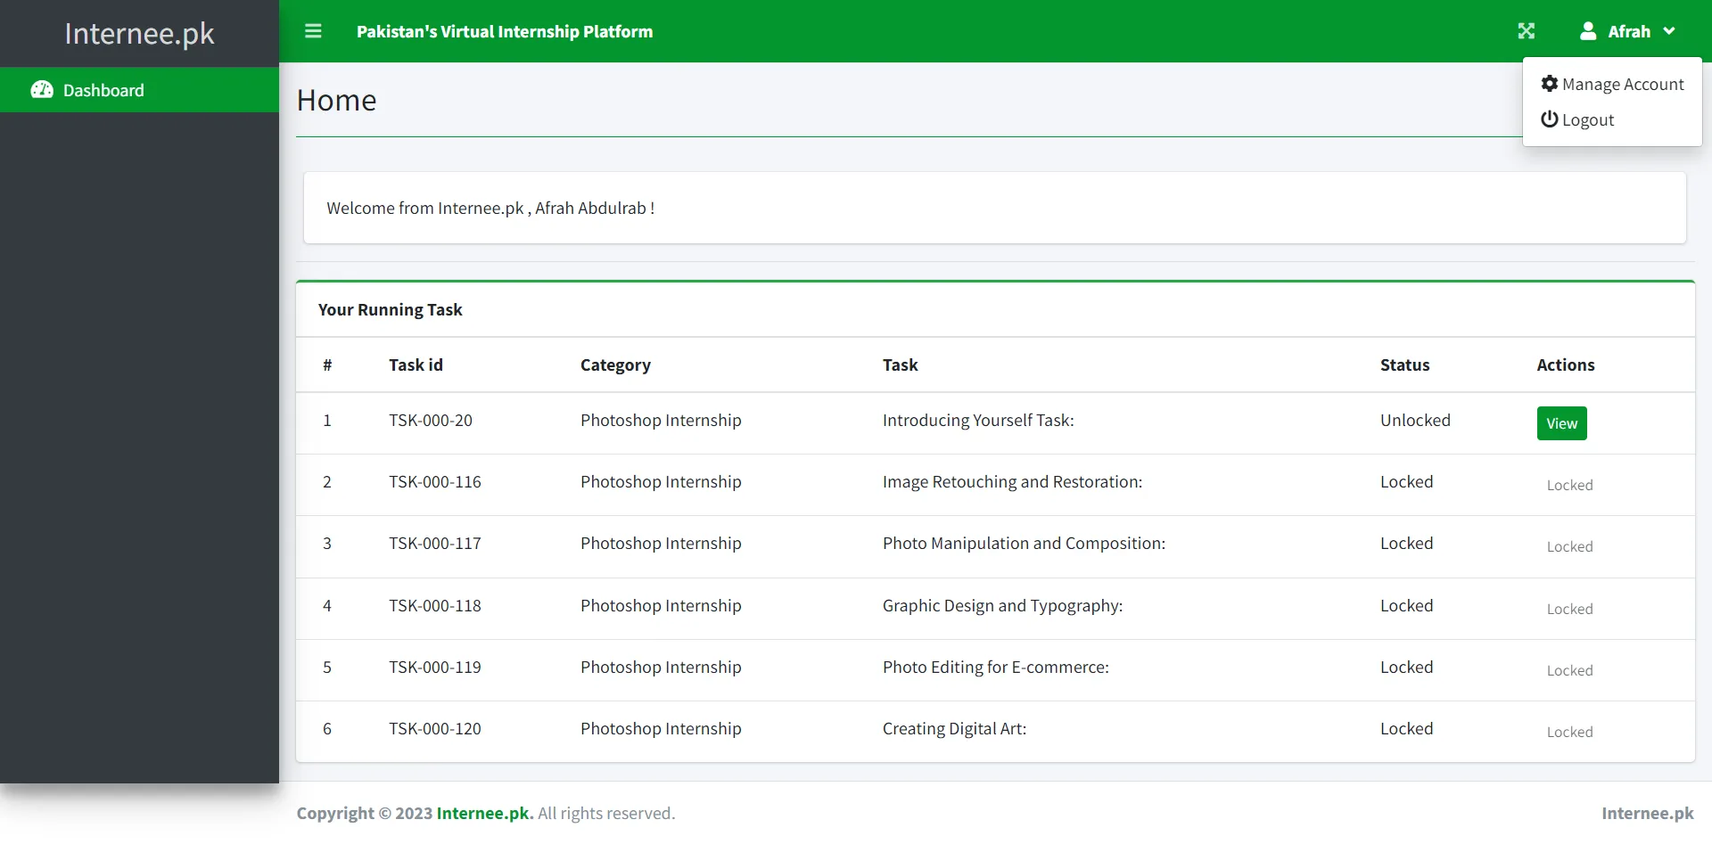Click the Internee.pk logo in sidebar

[138, 34]
